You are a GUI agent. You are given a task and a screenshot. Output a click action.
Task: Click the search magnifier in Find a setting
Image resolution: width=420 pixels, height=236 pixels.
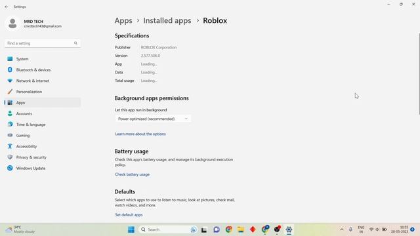pyautogui.click(x=75, y=43)
